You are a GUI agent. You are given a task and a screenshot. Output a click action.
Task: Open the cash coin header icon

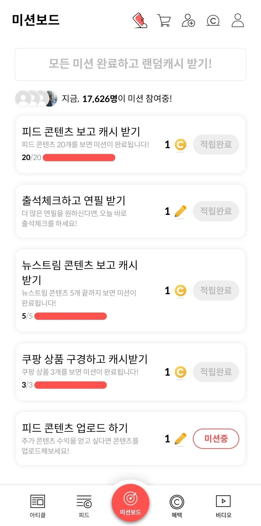pyautogui.click(x=213, y=21)
